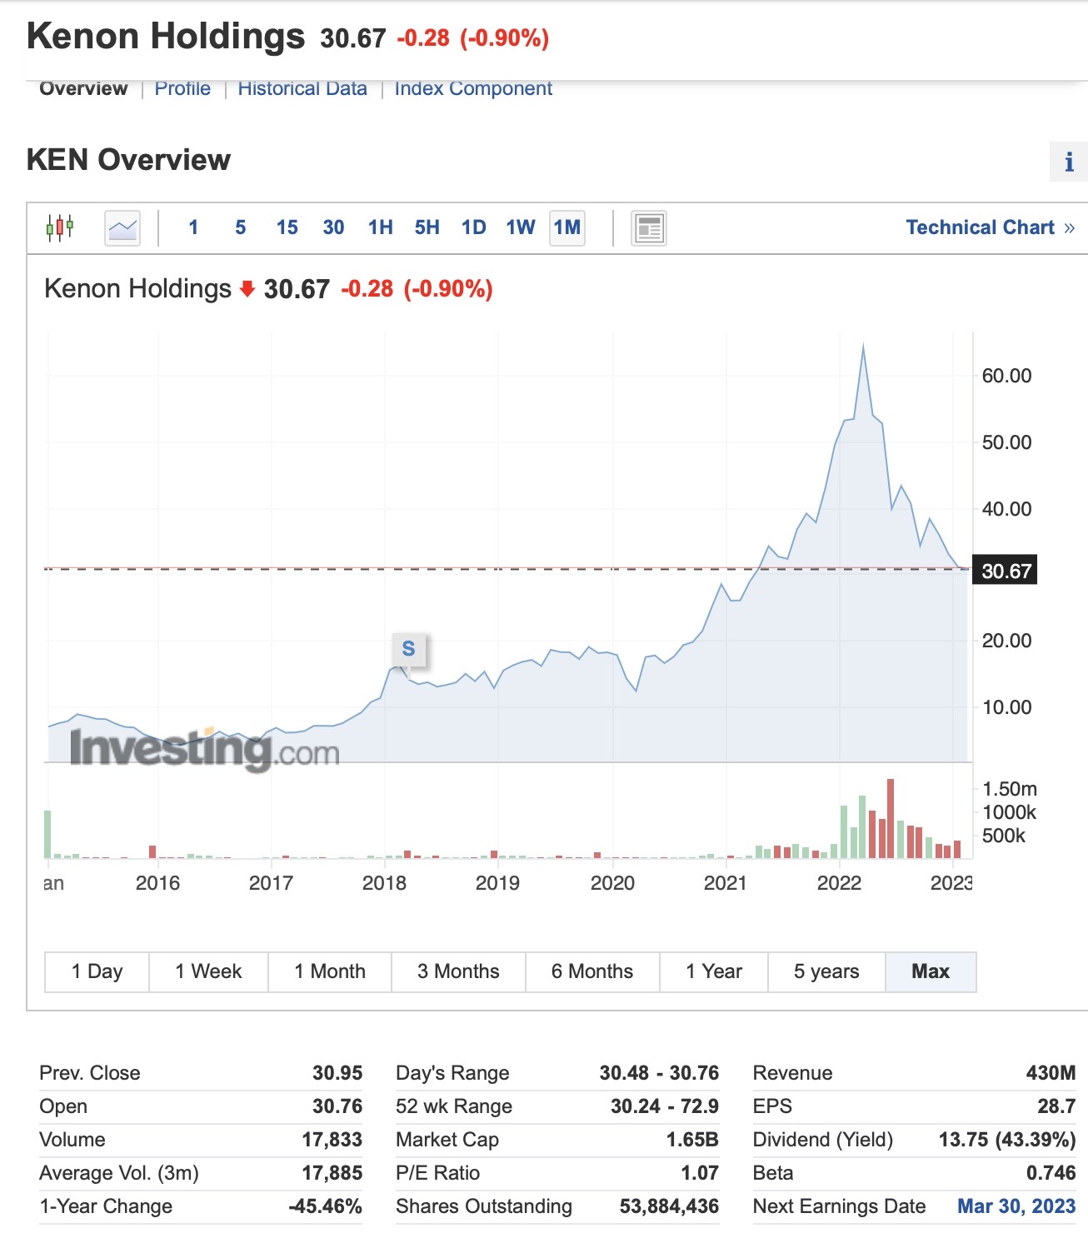This screenshot has height=1253, width=1088.
Task: Click the Average Vol. (3m) value 17,885
Action: 332,1173
